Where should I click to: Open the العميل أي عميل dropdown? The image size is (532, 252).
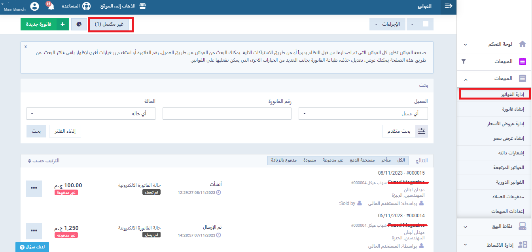point(363,114)
